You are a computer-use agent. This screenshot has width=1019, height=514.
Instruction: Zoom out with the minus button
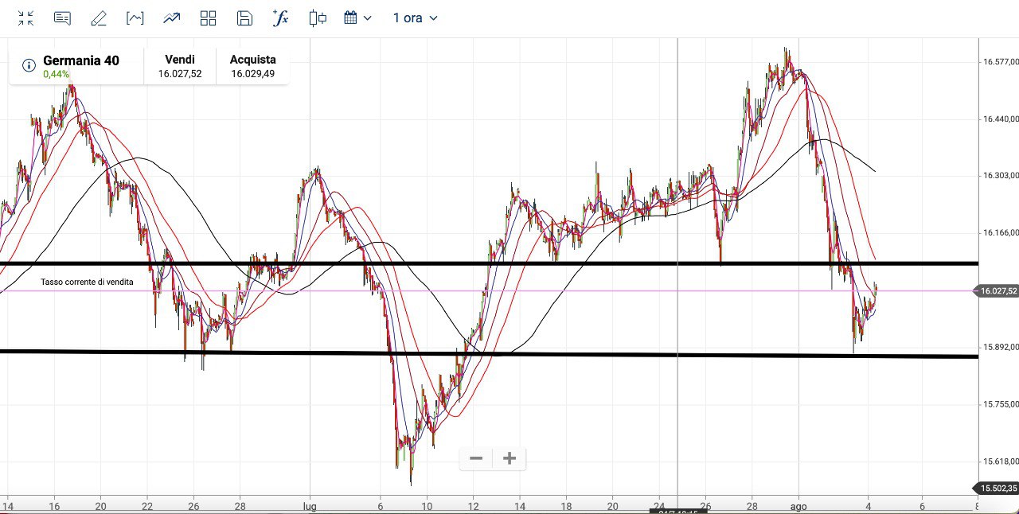point(476,458)
